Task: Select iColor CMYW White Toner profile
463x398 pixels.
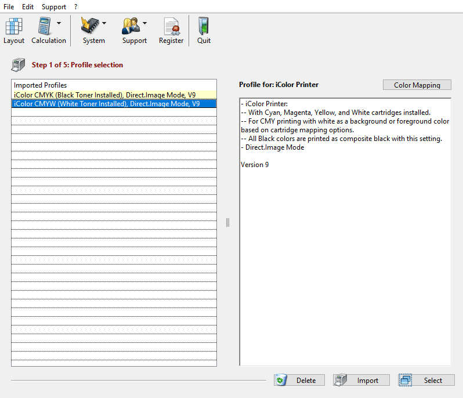Action: pos(114,104)
